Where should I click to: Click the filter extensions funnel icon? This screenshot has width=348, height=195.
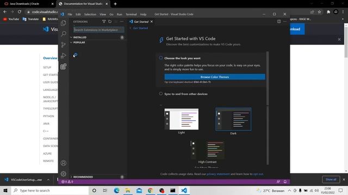click(104, 22)
